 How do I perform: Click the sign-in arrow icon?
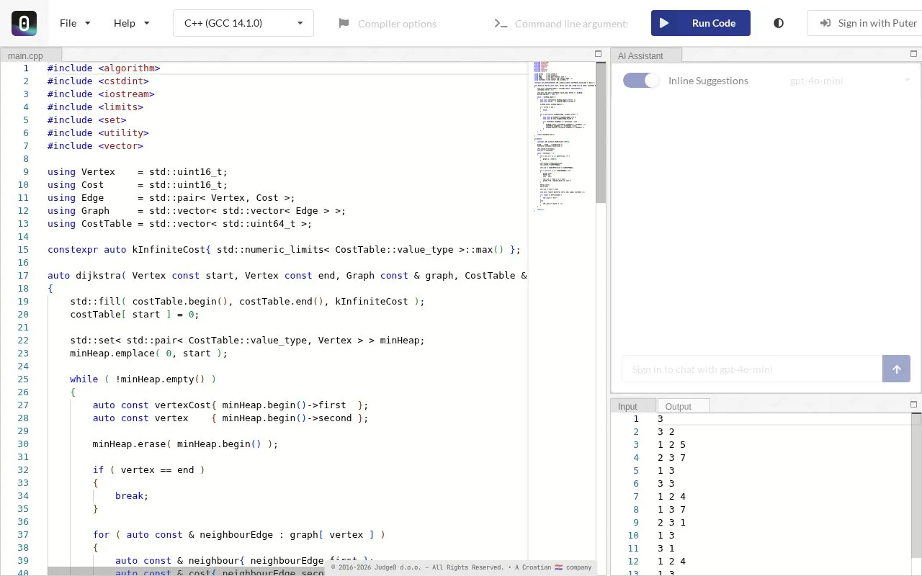click(825, 23)
